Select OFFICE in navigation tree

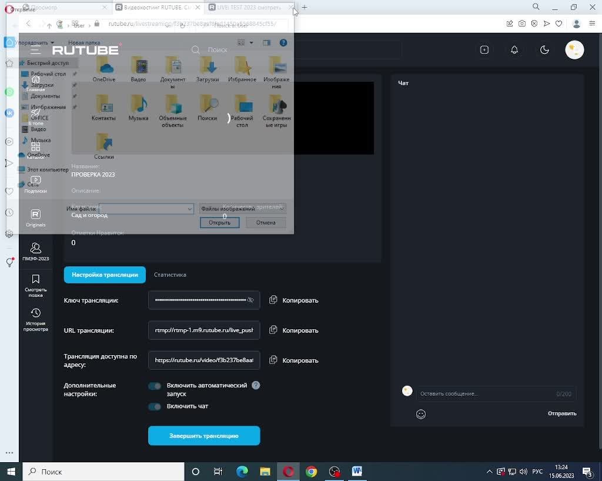tap(39, 118)
